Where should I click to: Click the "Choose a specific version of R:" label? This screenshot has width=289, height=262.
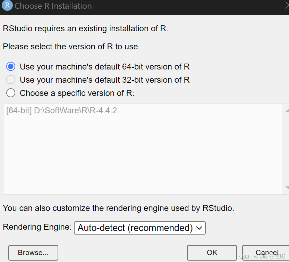77,93
